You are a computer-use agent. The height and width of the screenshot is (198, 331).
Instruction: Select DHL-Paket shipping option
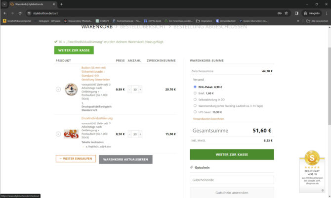pyautogui.click(x=195, y=87)
